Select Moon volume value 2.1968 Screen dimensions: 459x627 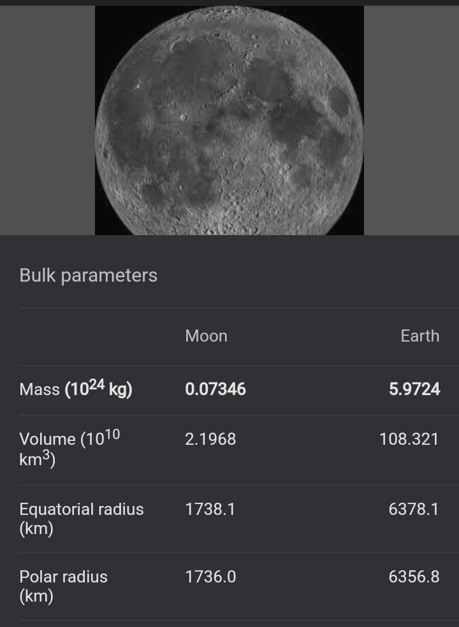click(210, 439)
